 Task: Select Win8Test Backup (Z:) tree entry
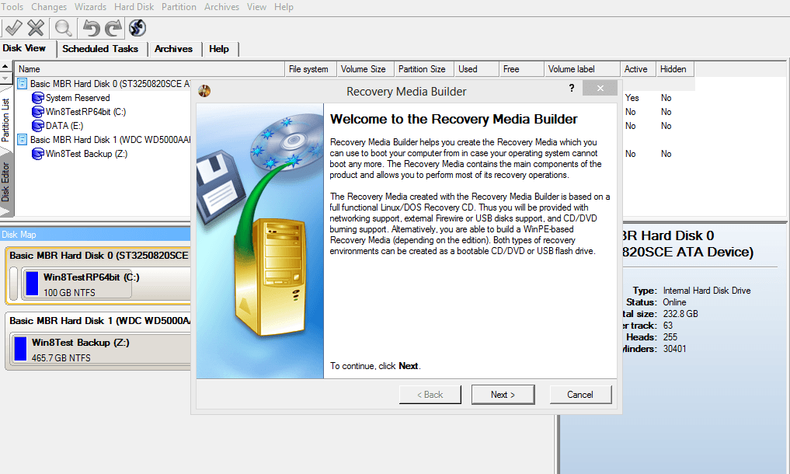click(86, 154)
